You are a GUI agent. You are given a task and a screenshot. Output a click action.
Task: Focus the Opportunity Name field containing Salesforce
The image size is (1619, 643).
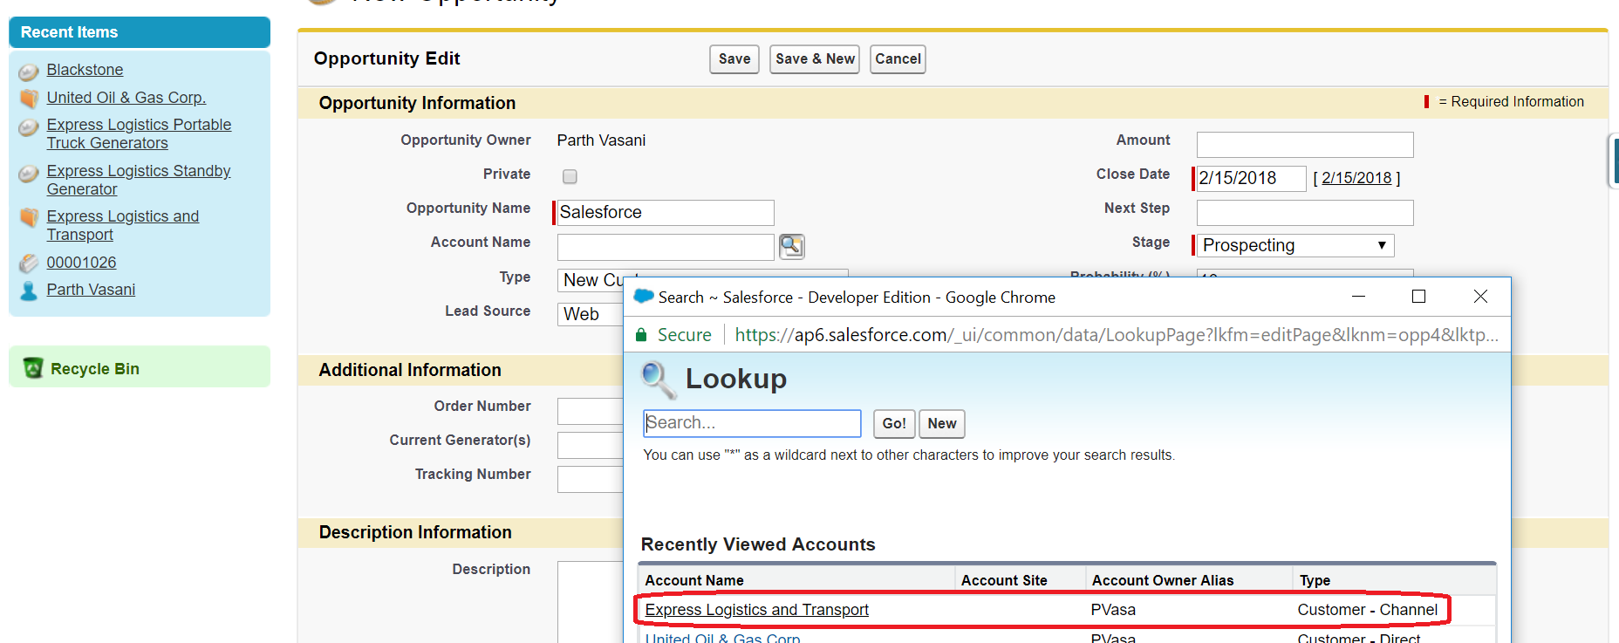point(665,213)
